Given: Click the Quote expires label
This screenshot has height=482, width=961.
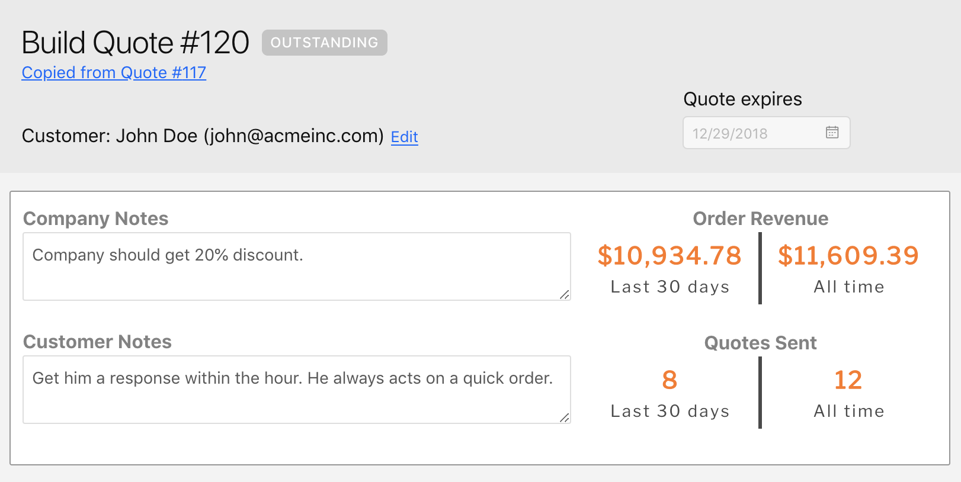Looking at the screenshot, I should [742, 99].
